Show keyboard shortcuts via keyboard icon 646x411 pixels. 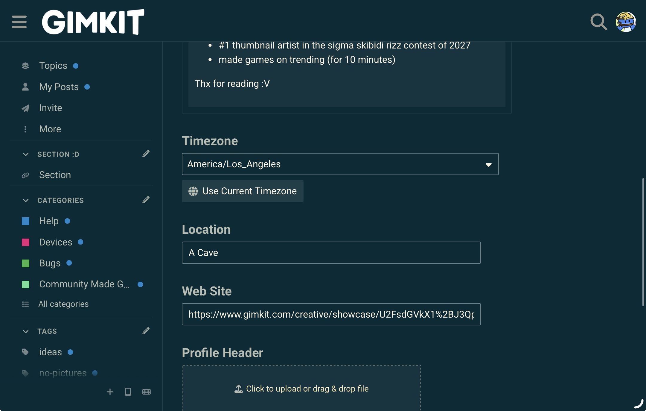[147, 392]
